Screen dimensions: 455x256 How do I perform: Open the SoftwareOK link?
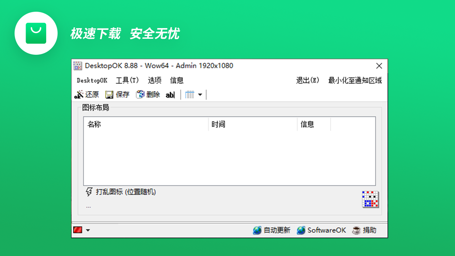327,230
